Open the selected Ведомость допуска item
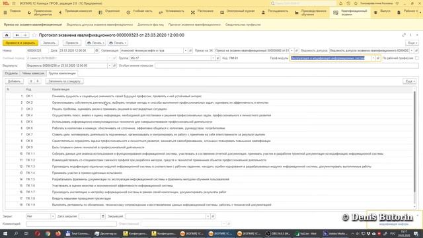423x238 pixels. 416,50
